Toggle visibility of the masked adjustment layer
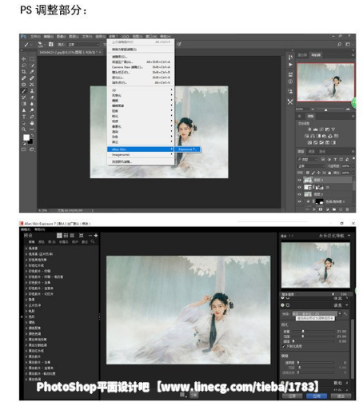This screenshot has width=363, height=402. [299, 201]
